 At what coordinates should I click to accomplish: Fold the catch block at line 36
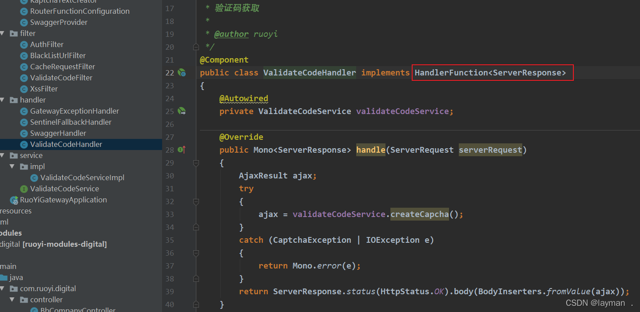pyautogui.click(x=196, y=253)
